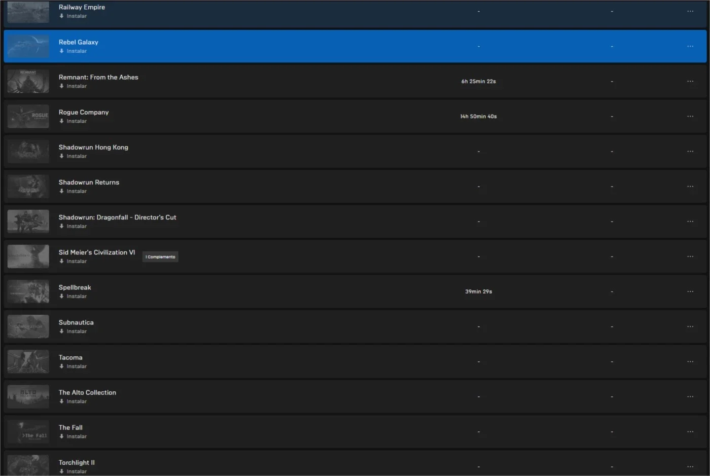Viewport: 710px width, 476px height.
Task: Open the three-dot menu for Tacoma
Action: pyautogui.click(x=690, y=361)
